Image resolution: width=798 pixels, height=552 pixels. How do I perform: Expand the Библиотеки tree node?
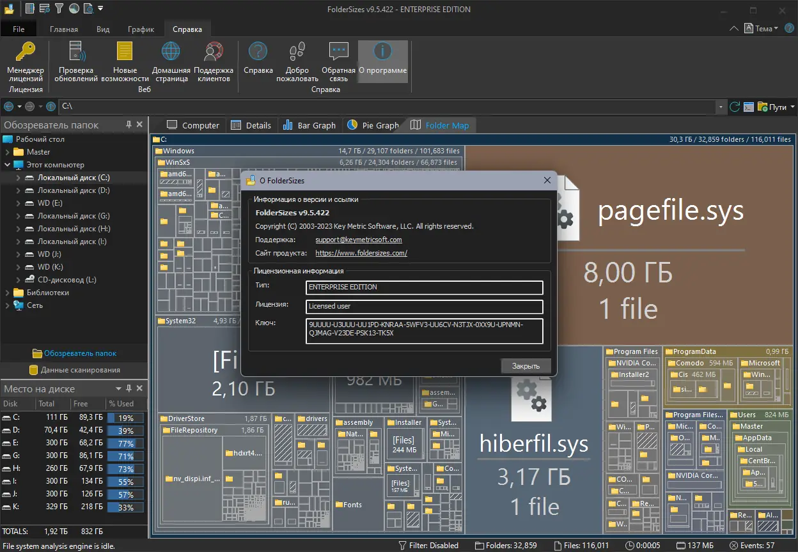(x=8, y=293)
